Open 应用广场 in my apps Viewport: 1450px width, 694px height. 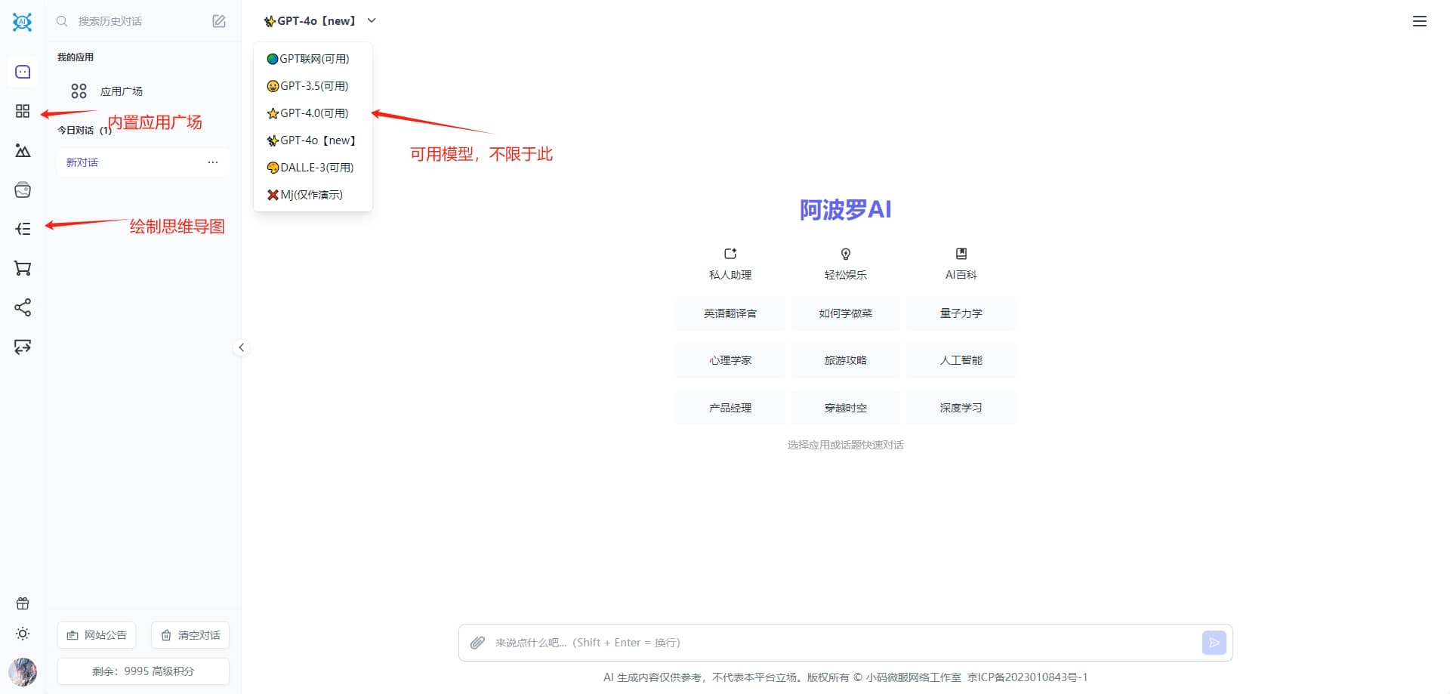pos(142,91)
